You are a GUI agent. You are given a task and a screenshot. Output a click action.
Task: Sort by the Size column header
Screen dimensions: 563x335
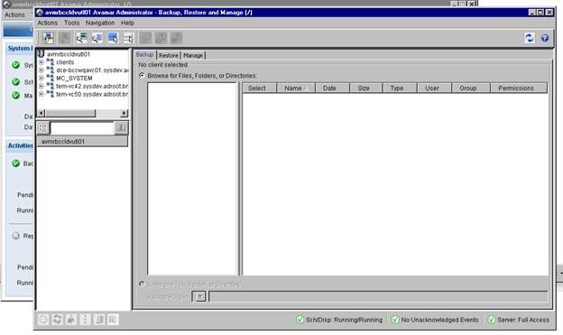(x=366, y=88)
